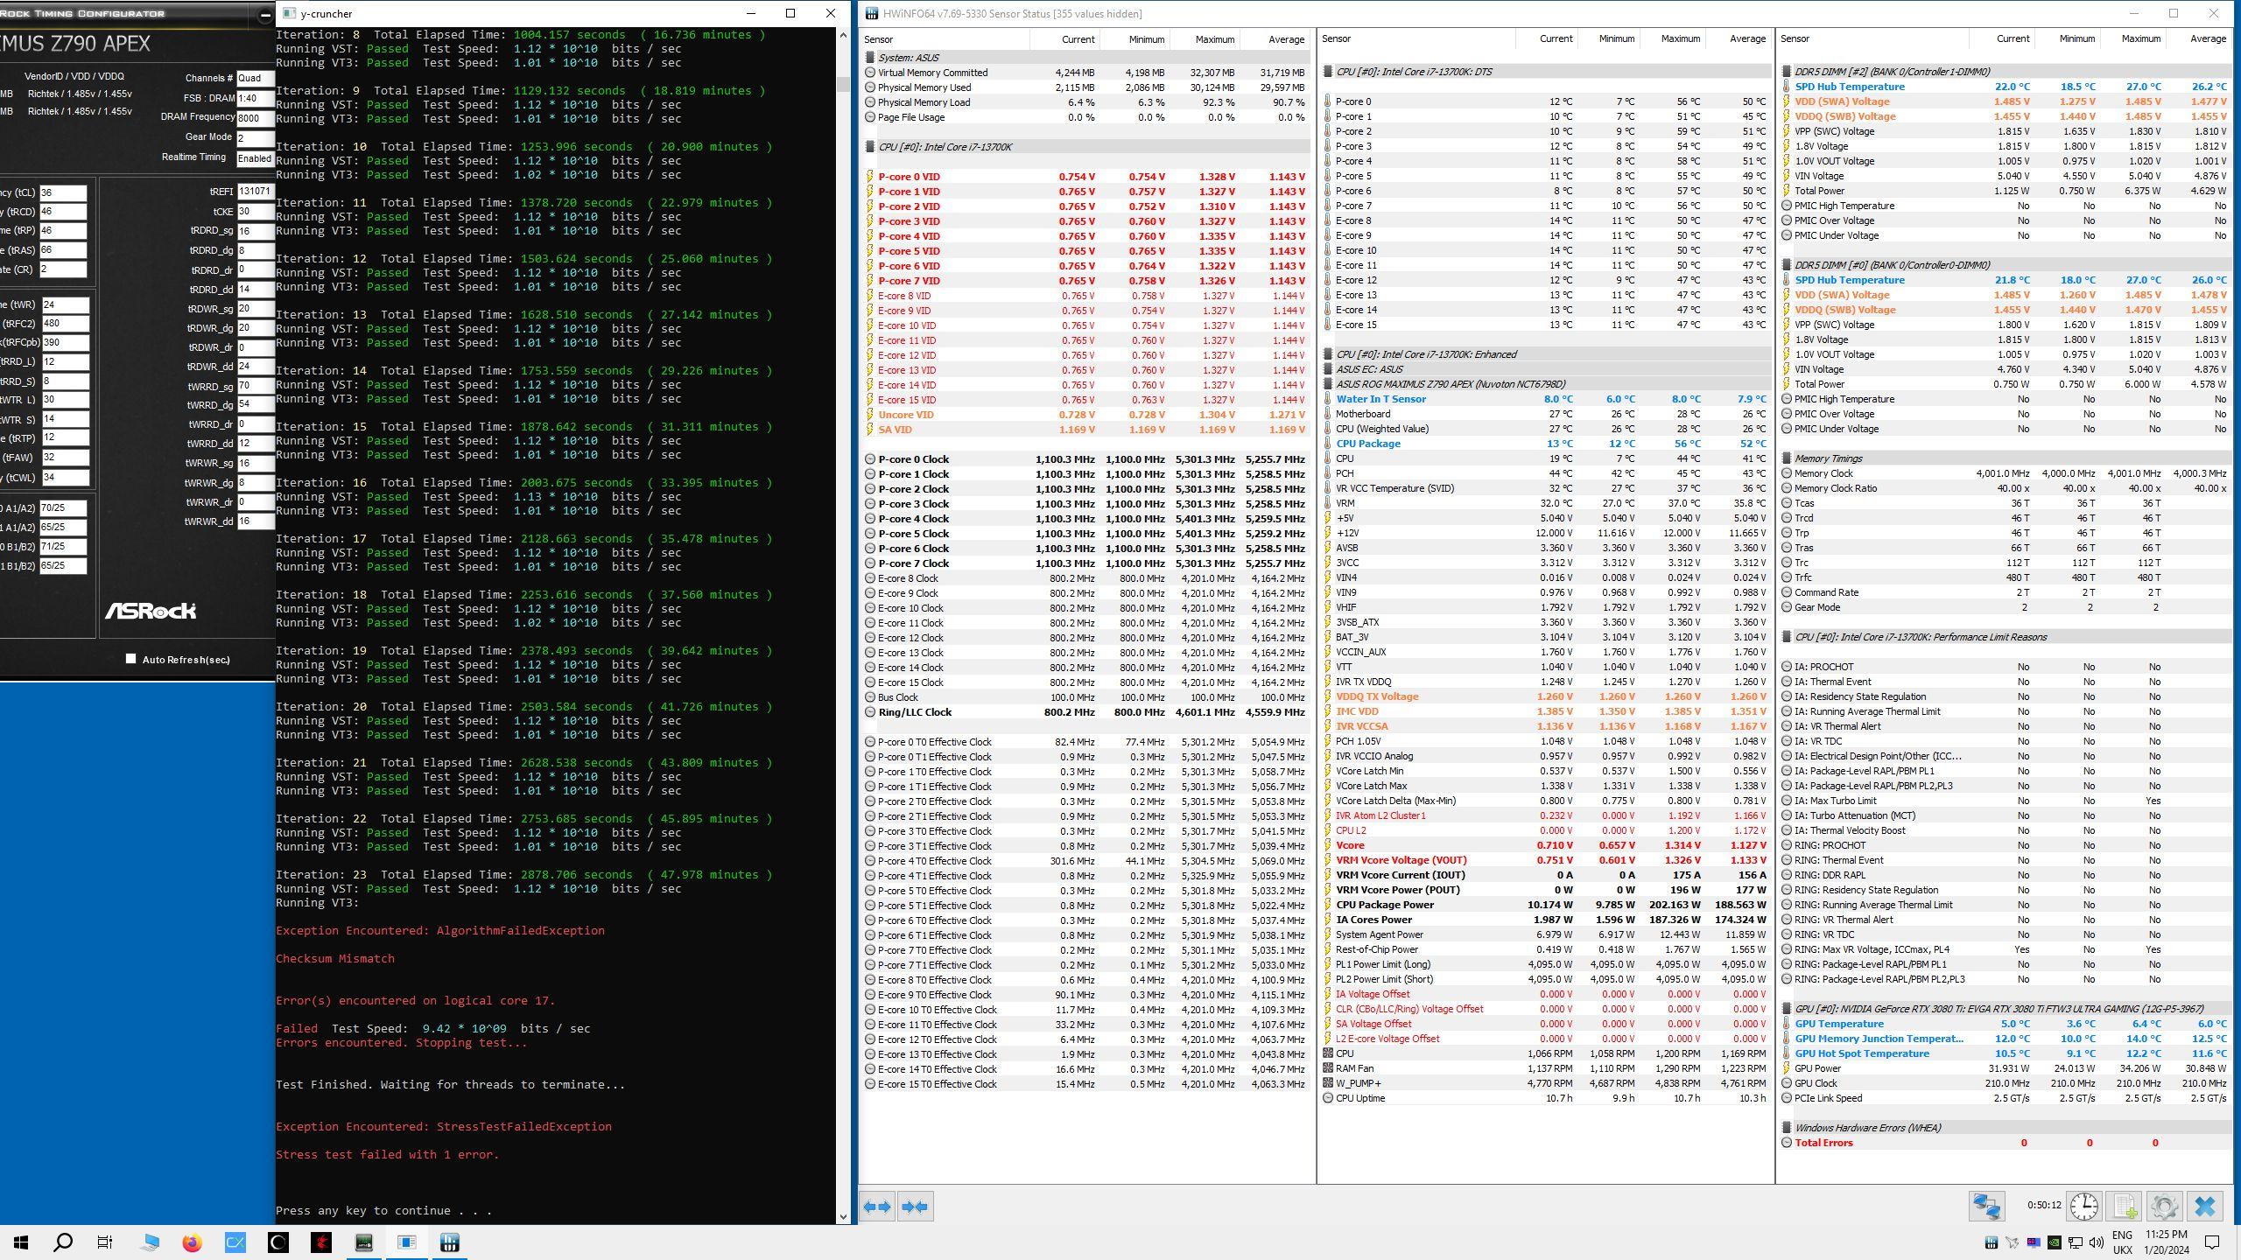
Task: Click the Channels # field
Action: pos(255,78)
